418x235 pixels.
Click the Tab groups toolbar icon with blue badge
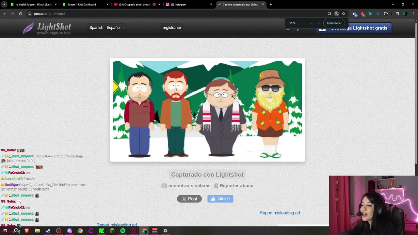tap(355, 14)
